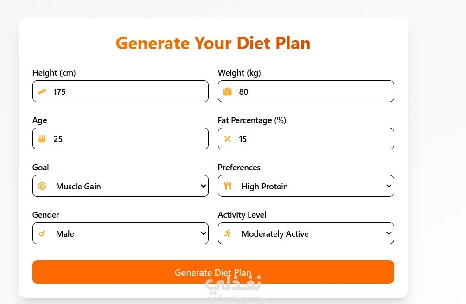Screen dimensions: 466x304
Task: Click the male symbol icon in Gender
Action: click(x=42, y=233)
